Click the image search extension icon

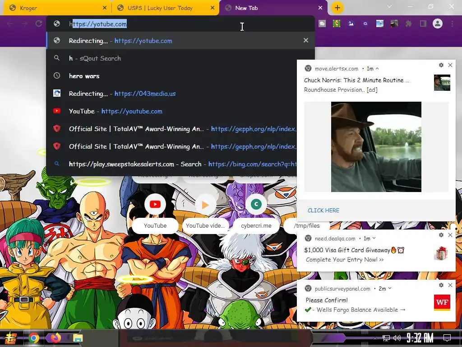point(351,23)
